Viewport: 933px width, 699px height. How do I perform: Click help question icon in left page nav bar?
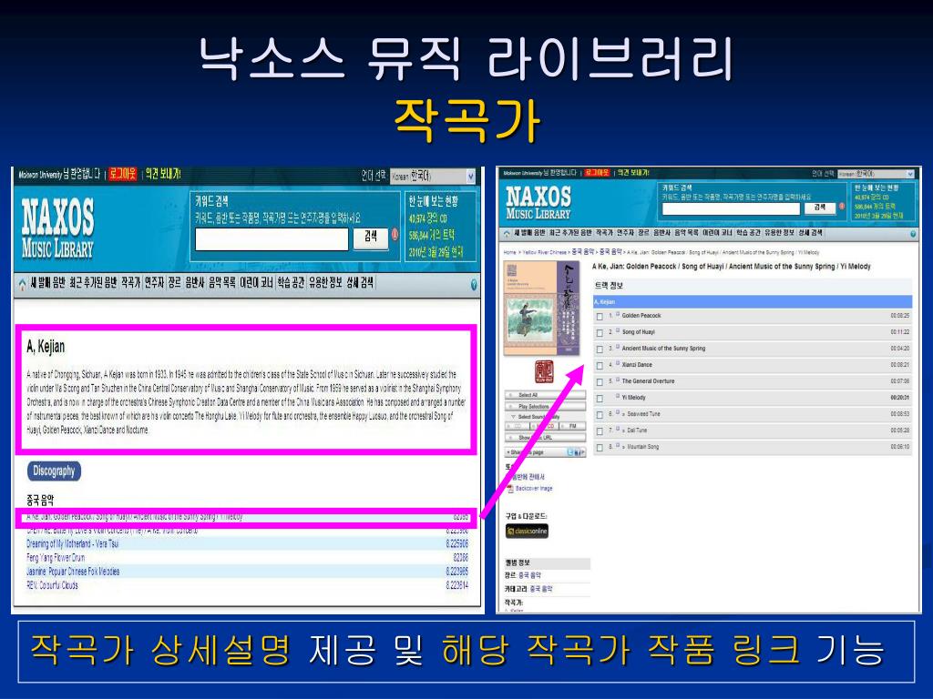pyautogui.click(x=474, y=285)
